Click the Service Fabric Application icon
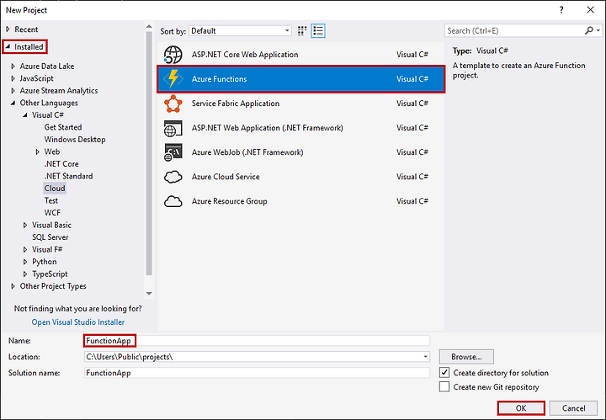The height and width of the screenshot is (420, 606). pyautogui.click(x=173, y=104)
